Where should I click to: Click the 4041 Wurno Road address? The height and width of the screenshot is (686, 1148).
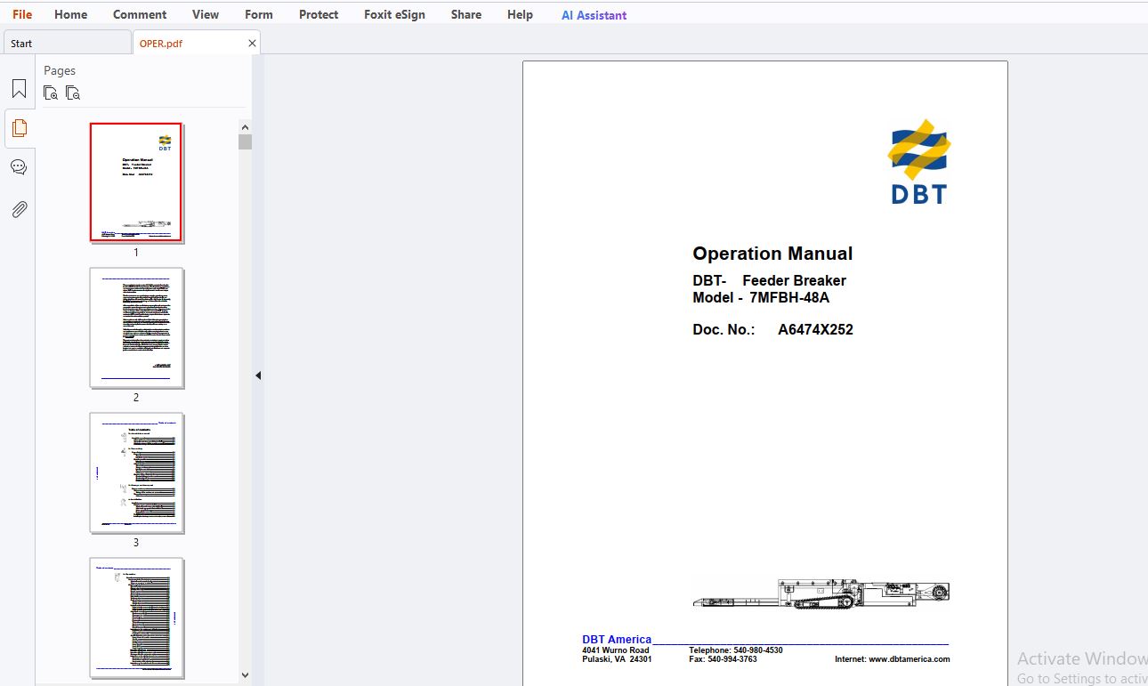pos(616,650)
